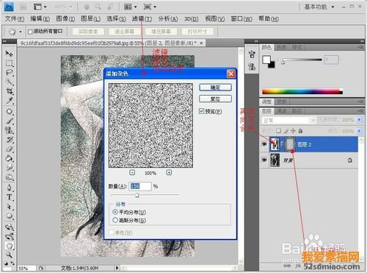Select the 3D Rotate tool
Viewport: 367px width, 273px height.
coord(10,227)
